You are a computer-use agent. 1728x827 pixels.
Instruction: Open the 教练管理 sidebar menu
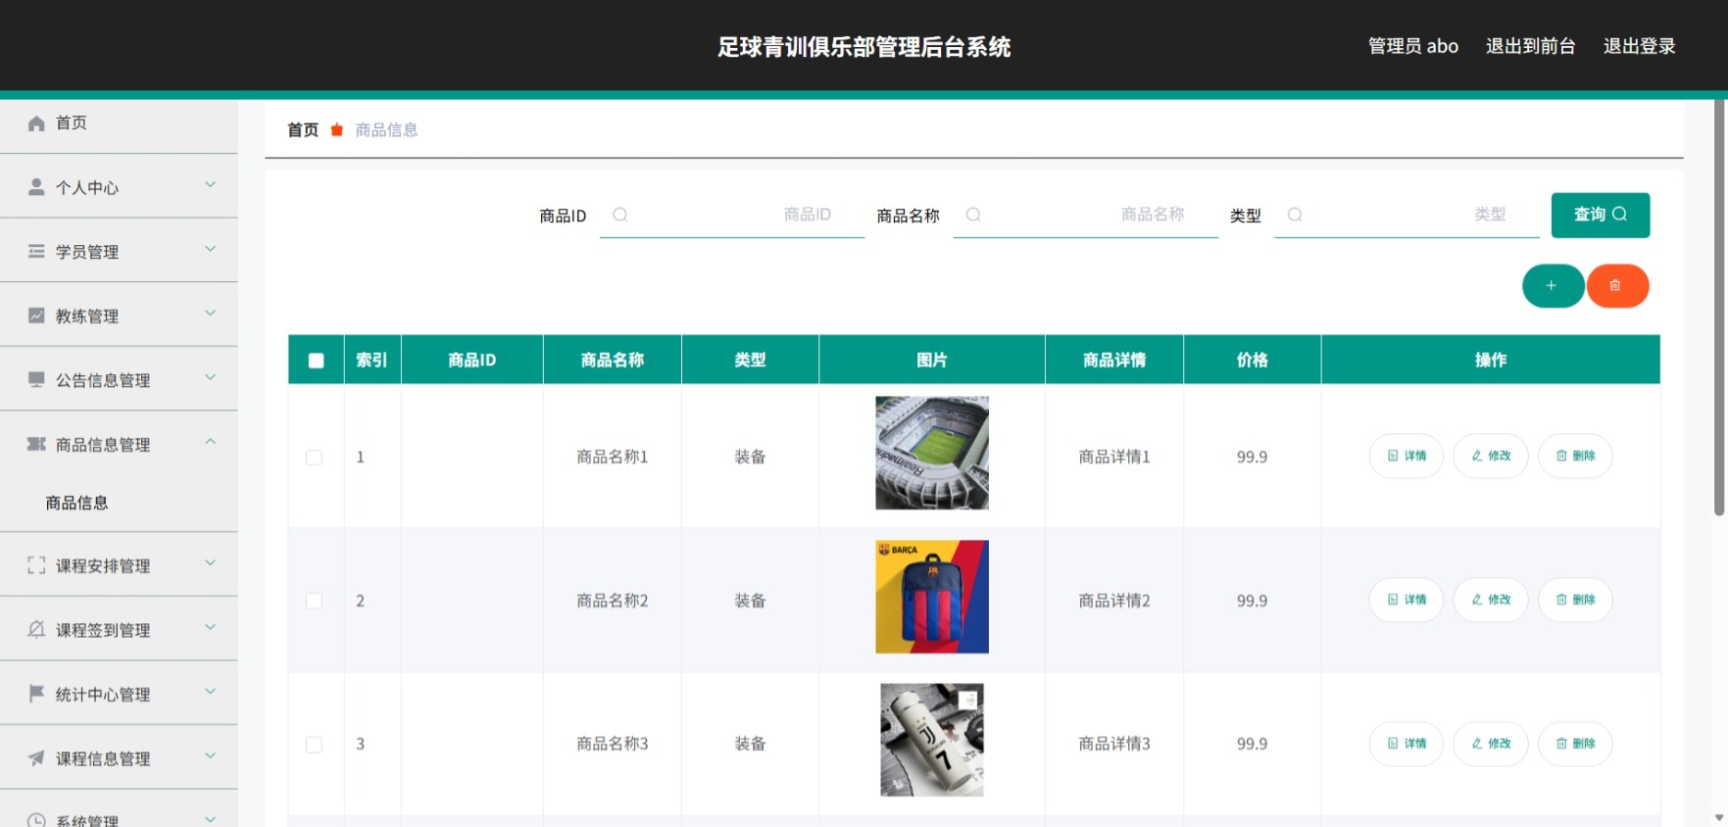pos(119,316)
